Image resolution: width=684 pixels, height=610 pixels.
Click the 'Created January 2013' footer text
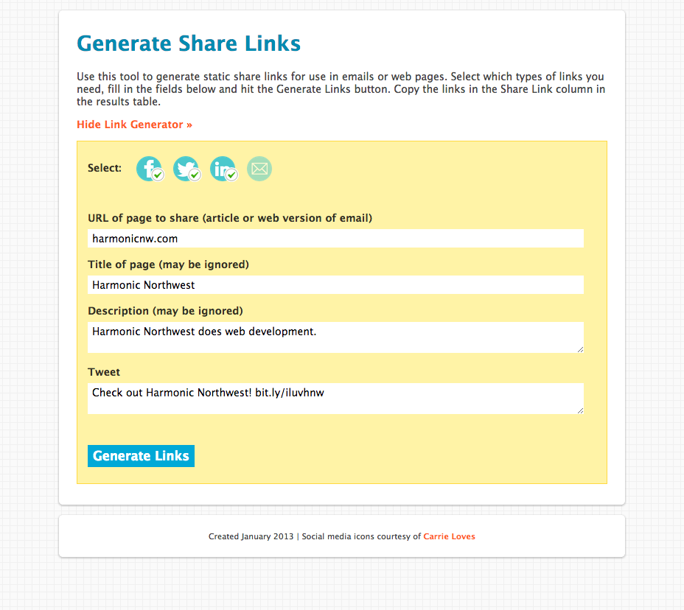pyautogui.click(x=251, y=536)
